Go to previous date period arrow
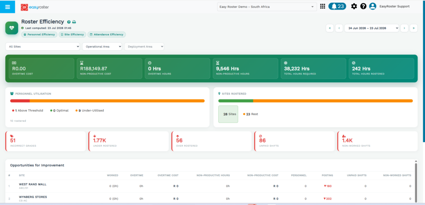The height and width of the screenshot is (205, 425). tap(339, 28)
